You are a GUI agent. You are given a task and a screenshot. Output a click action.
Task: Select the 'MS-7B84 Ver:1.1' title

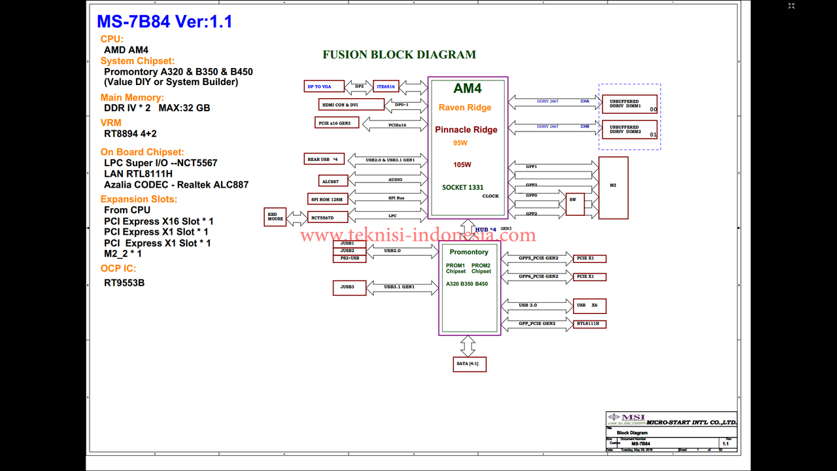click(165, 22)
